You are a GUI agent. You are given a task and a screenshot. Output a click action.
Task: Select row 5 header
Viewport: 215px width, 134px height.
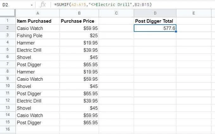point(8,50)
